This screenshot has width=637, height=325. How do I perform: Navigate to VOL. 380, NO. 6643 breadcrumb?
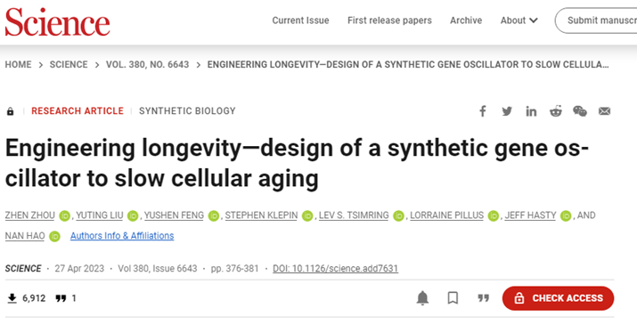point(148,65)
